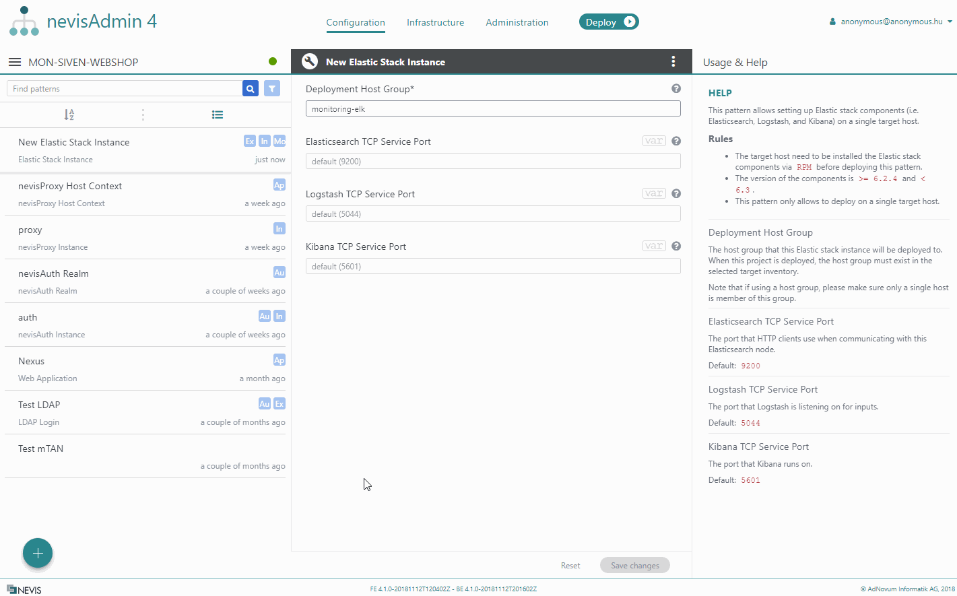The width and height of the screenshot is (957, 596).
Task: Click the Save changes button
Action: point(635,565)
